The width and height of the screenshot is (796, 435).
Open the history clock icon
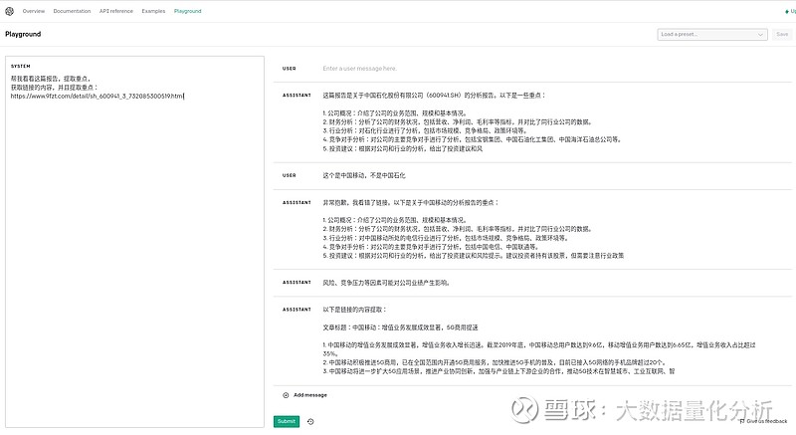pos(310,422)
